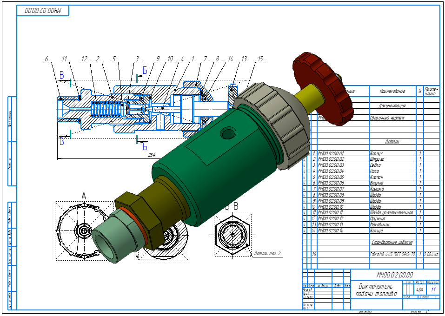The width and height of the screenshot is (445, 316).
Task: Click callout number 15 above the section view
Action: click(x=260, y=59)
